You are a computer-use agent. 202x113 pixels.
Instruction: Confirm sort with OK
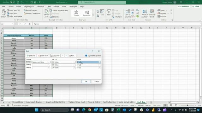(86, 82)
